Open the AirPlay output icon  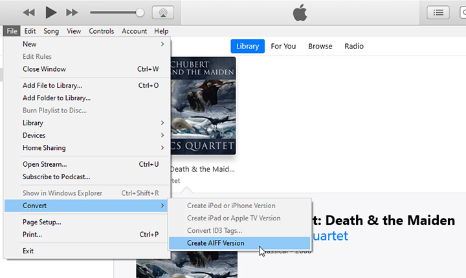163,12
